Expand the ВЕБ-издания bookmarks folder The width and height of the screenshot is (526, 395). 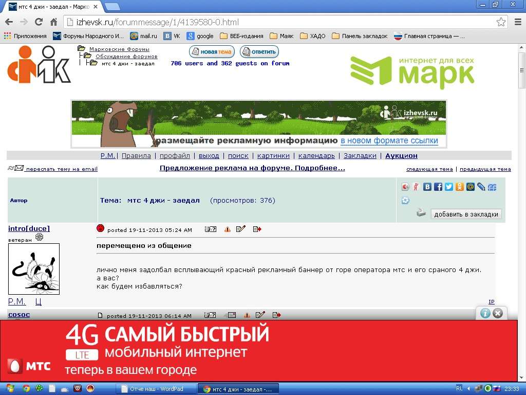point(241,36)
